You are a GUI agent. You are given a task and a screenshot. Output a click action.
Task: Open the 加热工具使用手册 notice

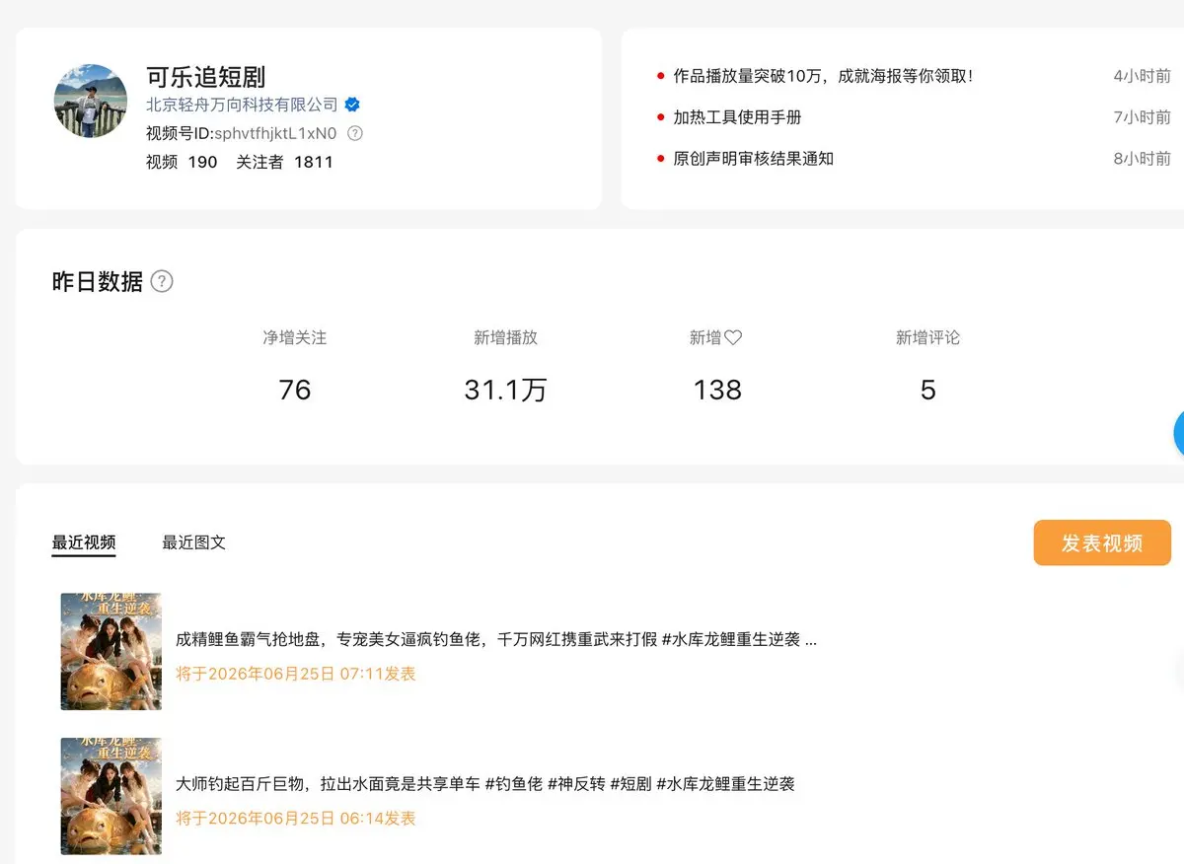(737, 117)
